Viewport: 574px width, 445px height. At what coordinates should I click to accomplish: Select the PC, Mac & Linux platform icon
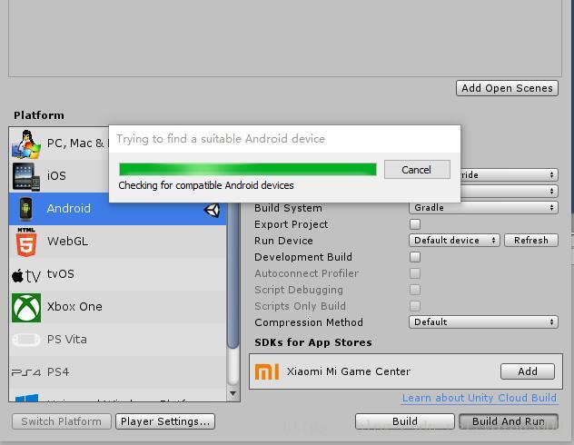point(26,144)
